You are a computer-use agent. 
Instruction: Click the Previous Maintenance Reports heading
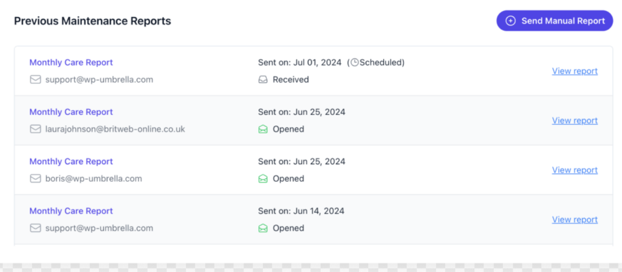pyautogui.click(x=92, y=21)
